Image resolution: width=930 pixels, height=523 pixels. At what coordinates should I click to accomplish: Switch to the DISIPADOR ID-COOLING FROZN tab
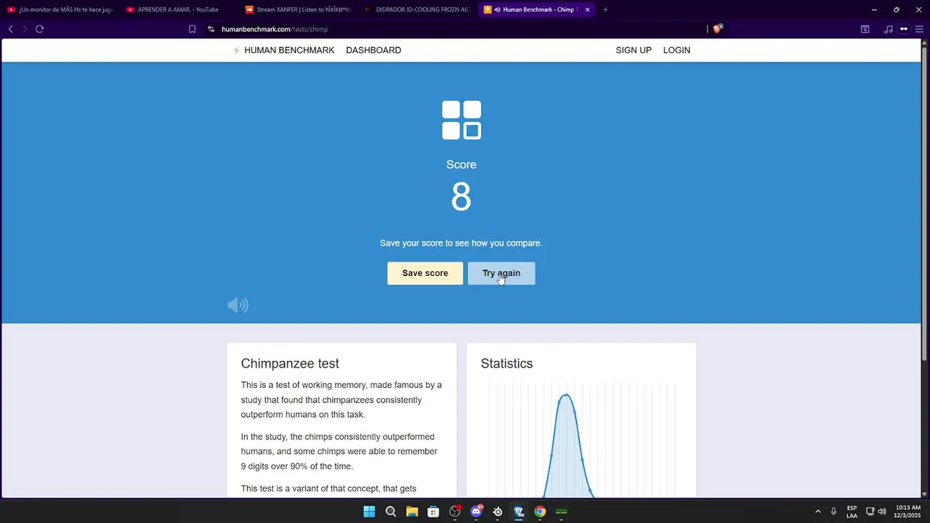pyautogui.click(x=417, y=9)
